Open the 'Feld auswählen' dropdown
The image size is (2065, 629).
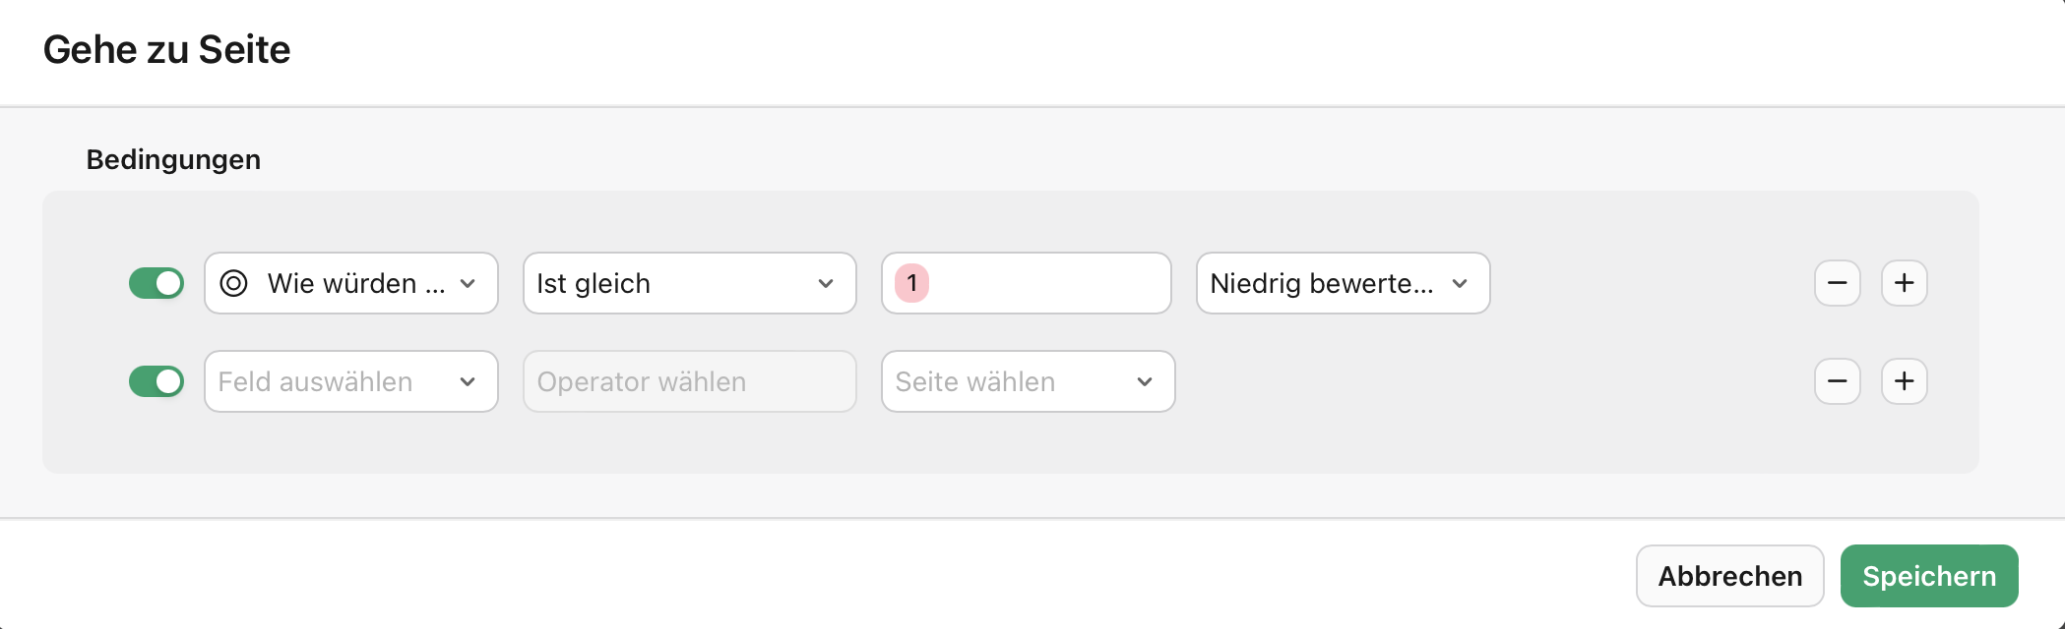pos(350,381)
